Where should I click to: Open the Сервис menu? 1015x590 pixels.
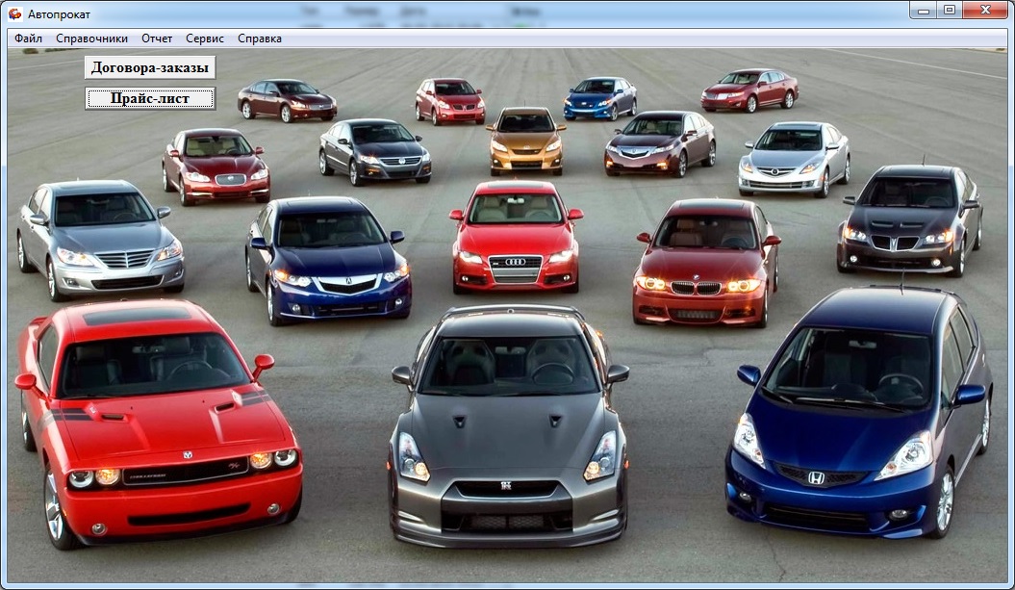pyautogui.click(x=205, y=38)
